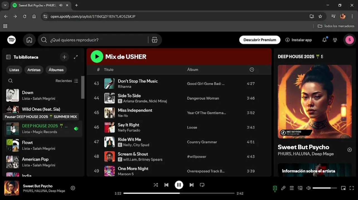The image size is (358, 200).
Task: Toggle shuffle playback
Action: pos(156,185)
